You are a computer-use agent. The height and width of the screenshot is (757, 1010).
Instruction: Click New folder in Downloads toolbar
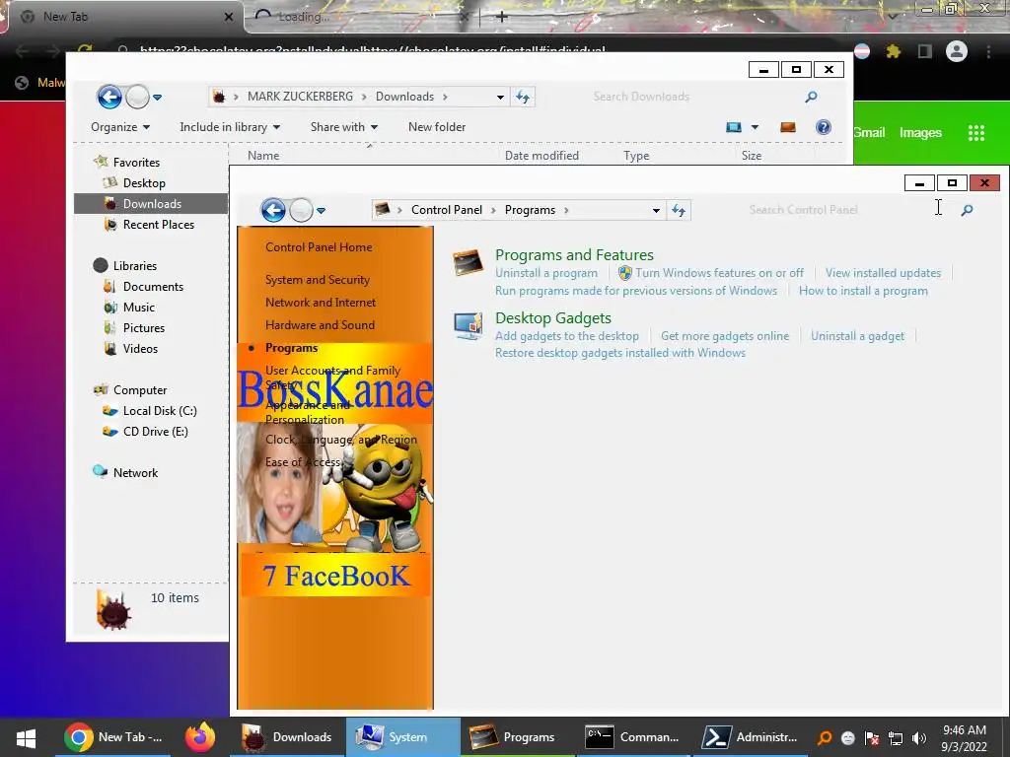click(437, 127)
